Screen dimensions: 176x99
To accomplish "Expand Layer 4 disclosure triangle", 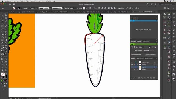I will (x=137, y=67).
